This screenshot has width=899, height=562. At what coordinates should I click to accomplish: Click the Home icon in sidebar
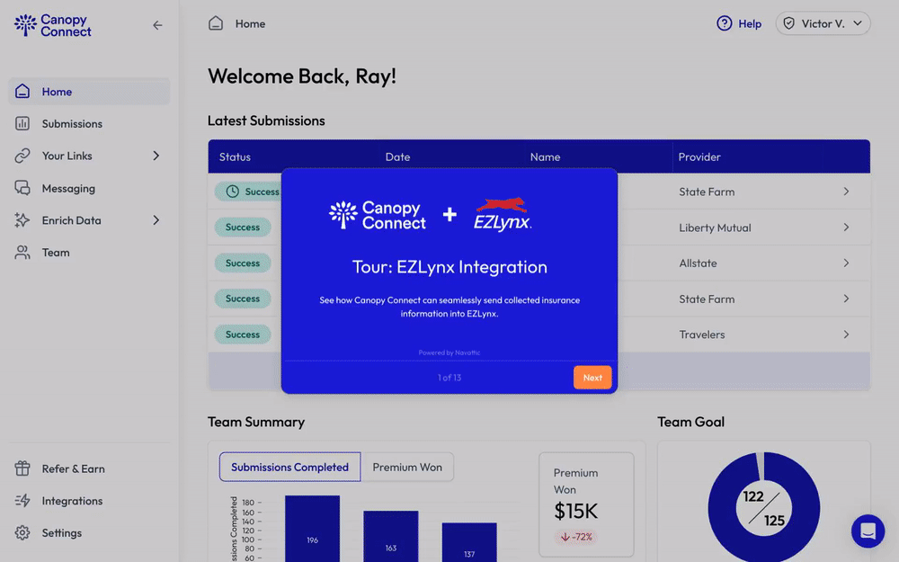click(22, 91)
